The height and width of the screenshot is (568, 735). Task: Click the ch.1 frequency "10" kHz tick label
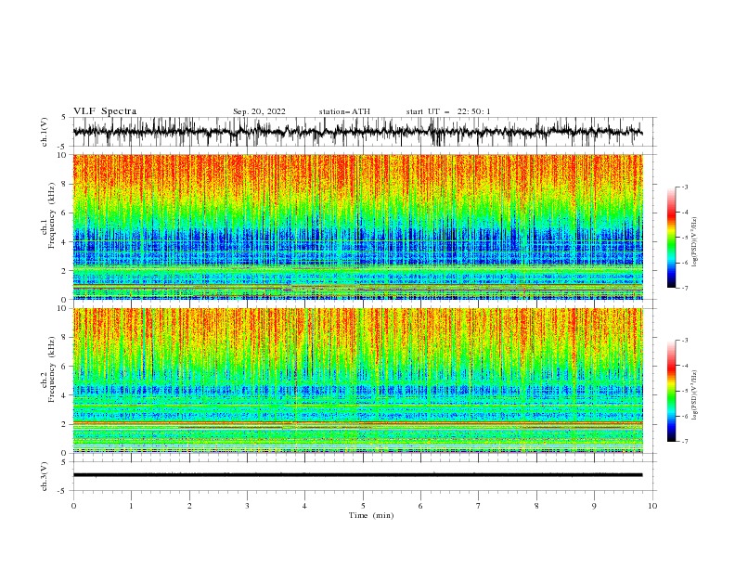click(64, 155)
